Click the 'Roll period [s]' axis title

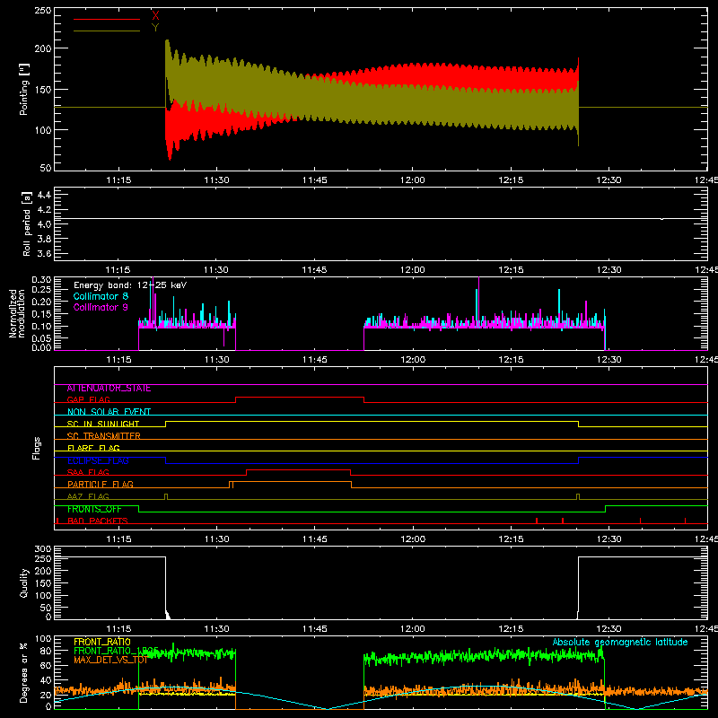click(x=27, y=223)
